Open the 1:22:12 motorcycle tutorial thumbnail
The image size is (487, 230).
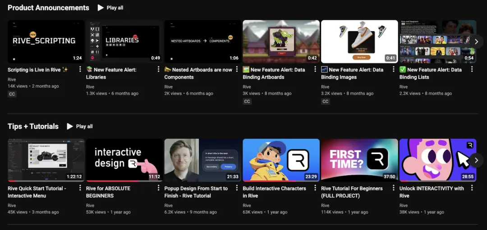coord(46,160)
